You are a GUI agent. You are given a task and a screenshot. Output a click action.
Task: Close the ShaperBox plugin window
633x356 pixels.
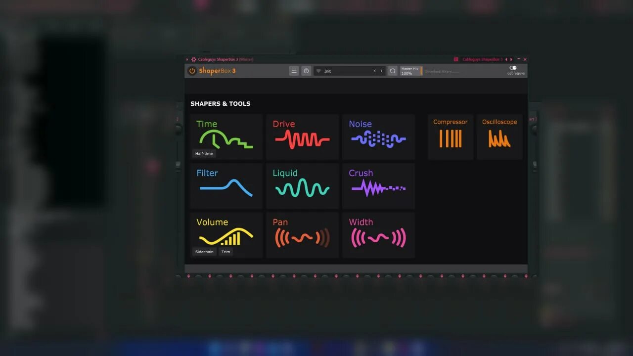[x=525, y=59]
